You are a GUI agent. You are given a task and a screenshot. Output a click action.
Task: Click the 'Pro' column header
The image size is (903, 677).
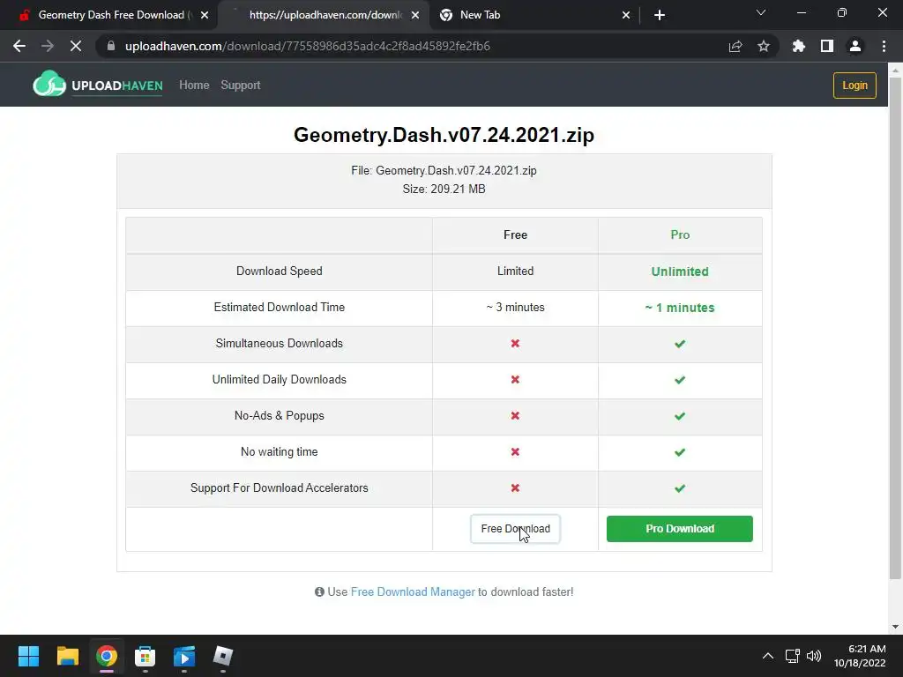680,234
